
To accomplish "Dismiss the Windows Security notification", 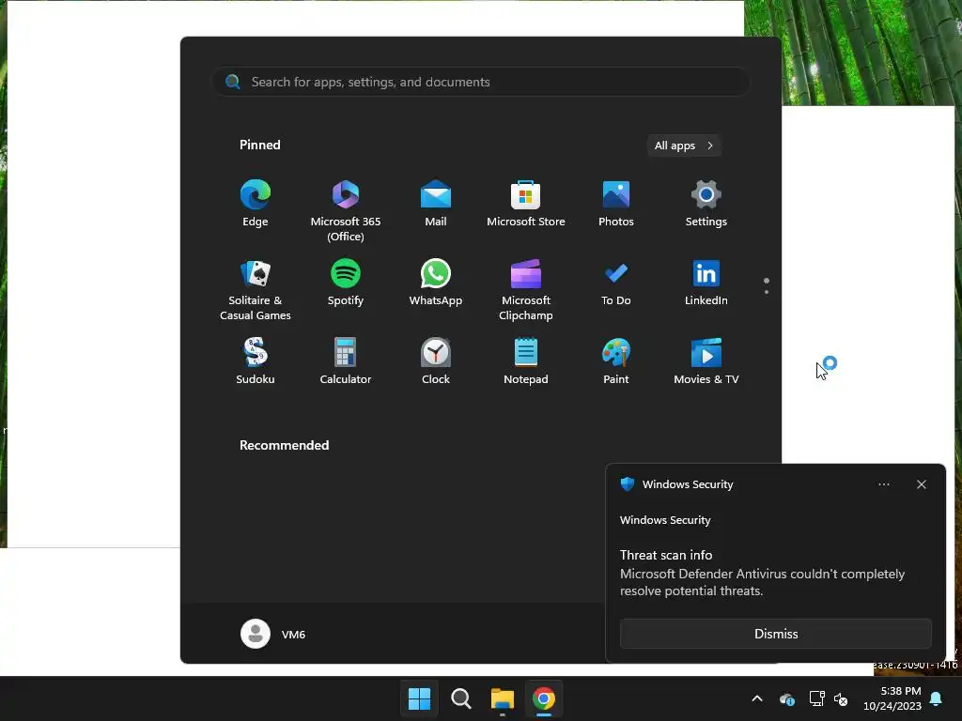I will pos(775,634).
